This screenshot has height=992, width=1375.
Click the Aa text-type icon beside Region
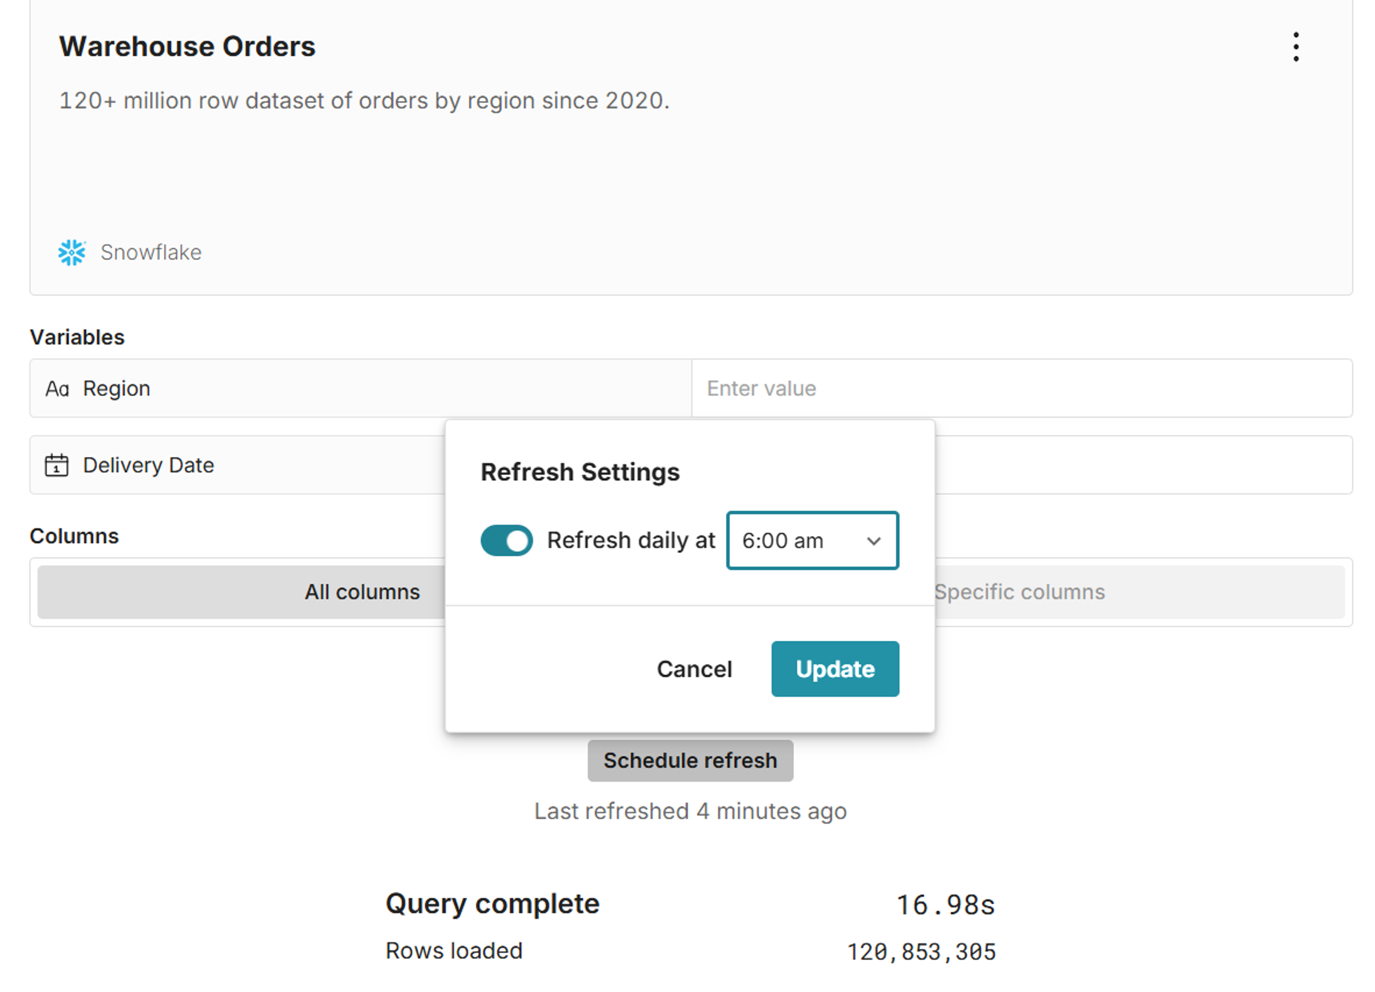pyautogui.click(x=57, y=389)
